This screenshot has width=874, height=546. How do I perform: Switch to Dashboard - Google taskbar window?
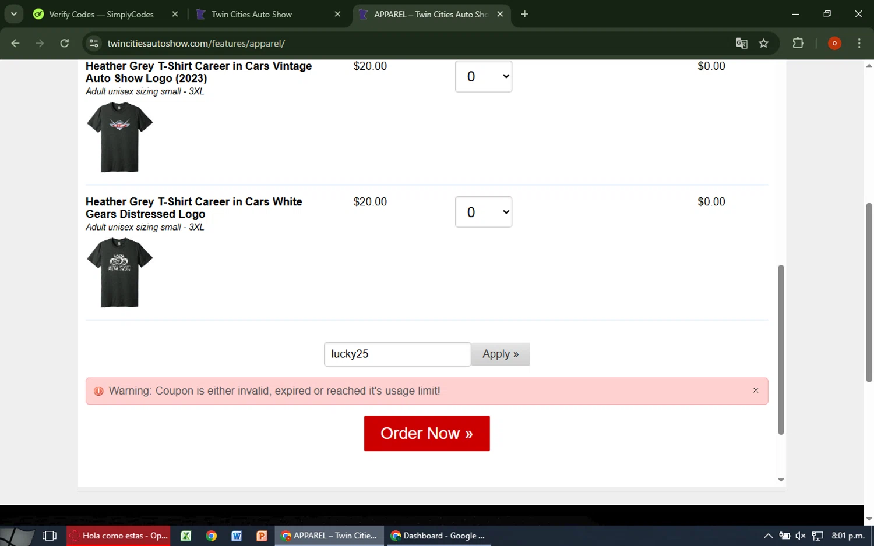pyautogui.click(x=438, y=536)
